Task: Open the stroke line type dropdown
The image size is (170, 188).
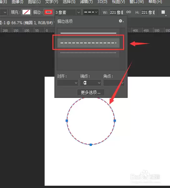Action: point(91,12)
